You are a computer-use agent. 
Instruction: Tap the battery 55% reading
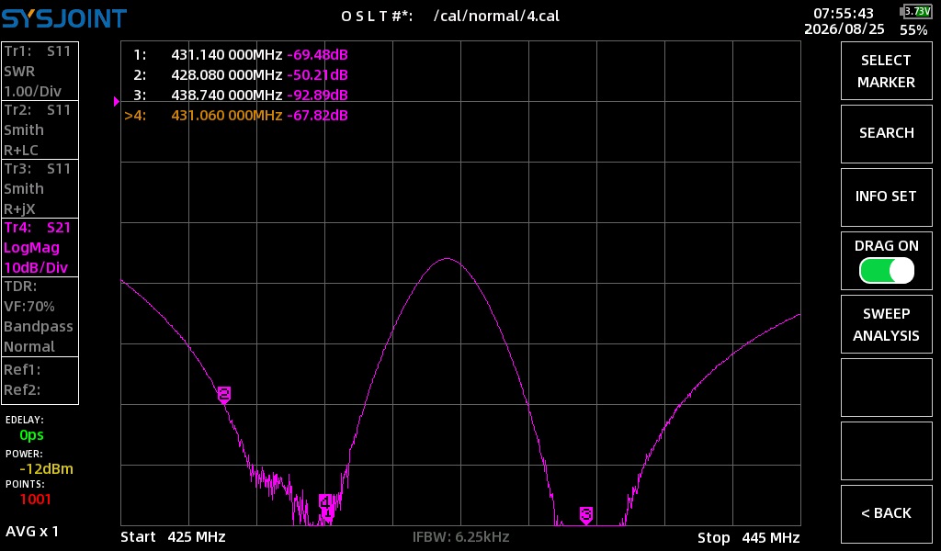913,30
